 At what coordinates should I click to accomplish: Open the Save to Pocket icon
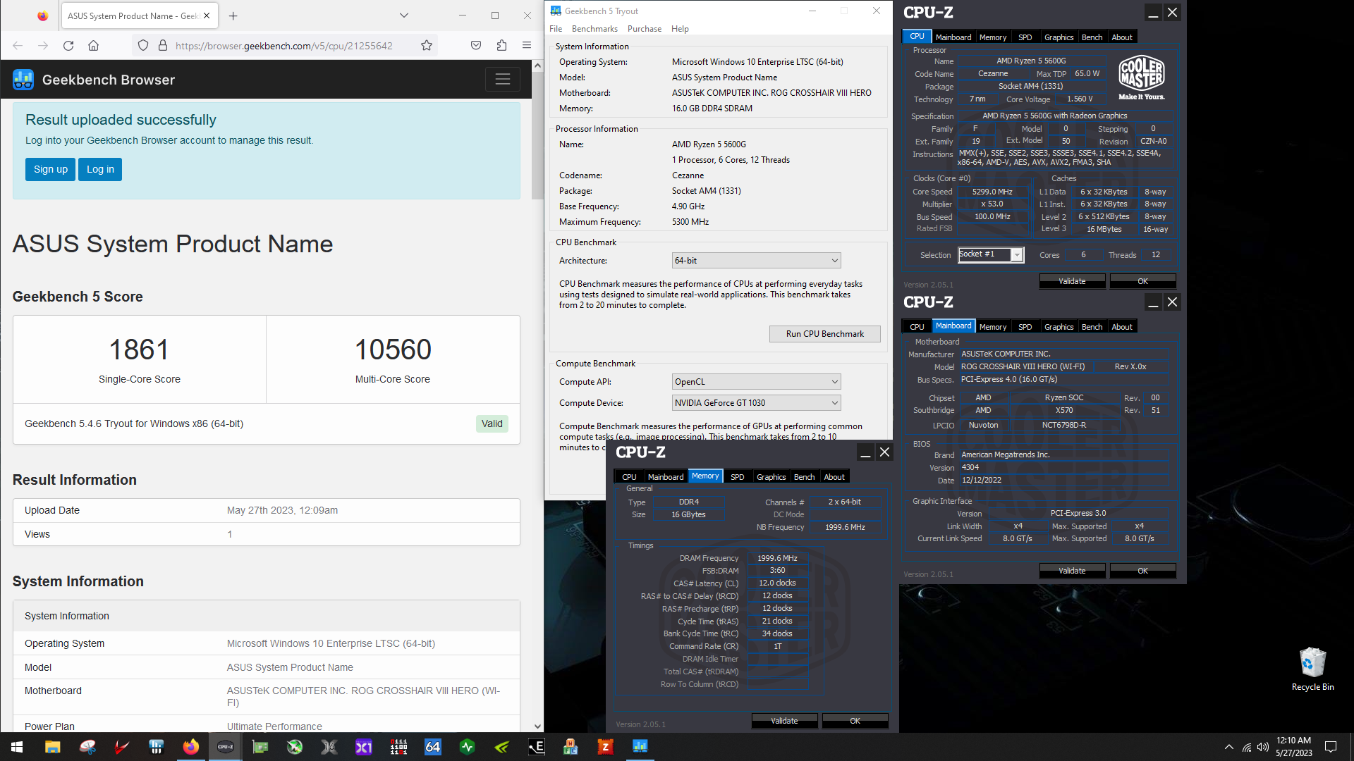click(x=476, y=46)
